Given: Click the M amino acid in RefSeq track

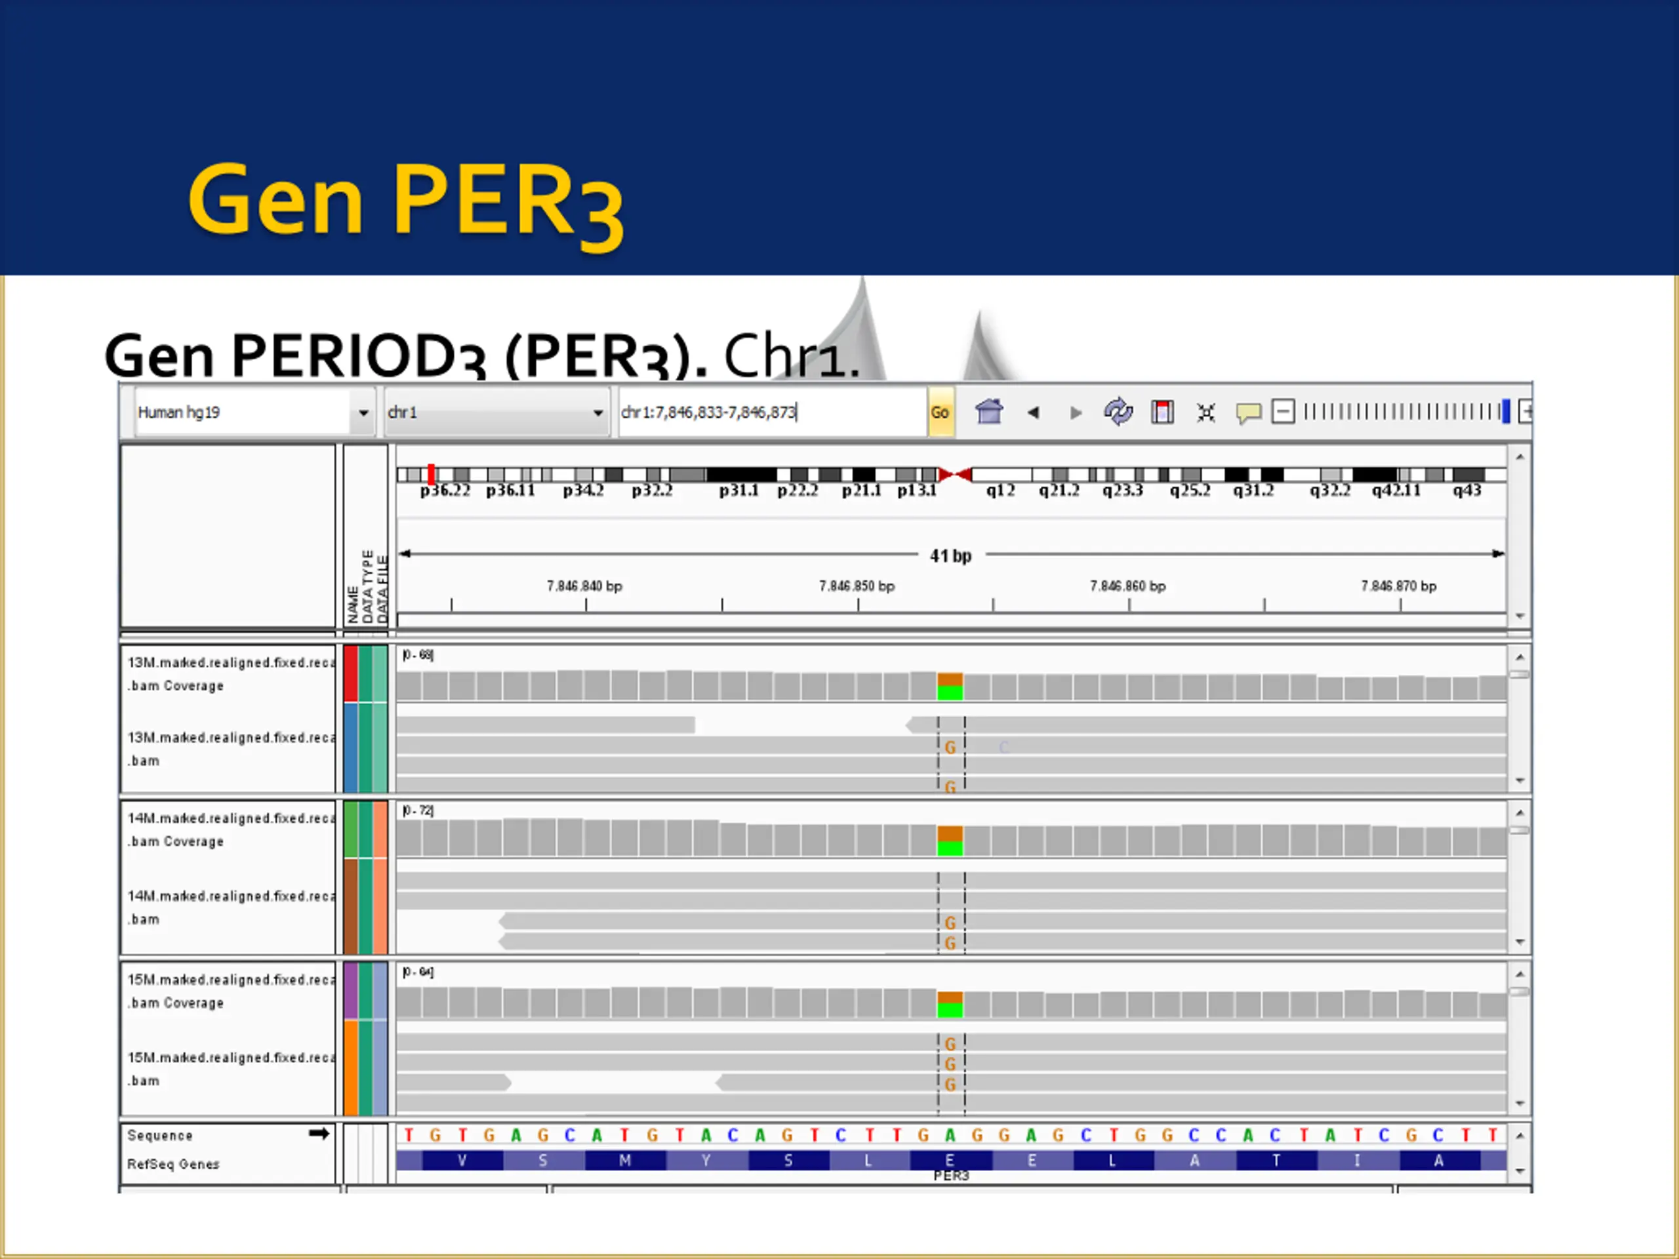Looking at the screenshot, I should coord(624,1161).
